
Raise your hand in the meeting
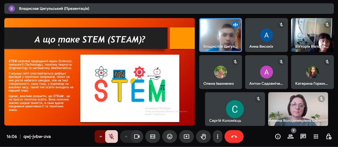point(203,136)
